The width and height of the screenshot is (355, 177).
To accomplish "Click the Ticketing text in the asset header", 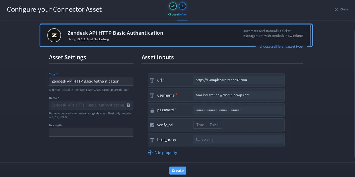I will [x=102, y=39].
